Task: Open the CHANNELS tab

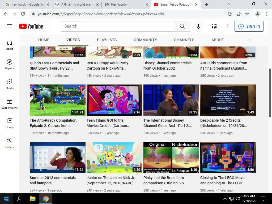Action: 184,40
